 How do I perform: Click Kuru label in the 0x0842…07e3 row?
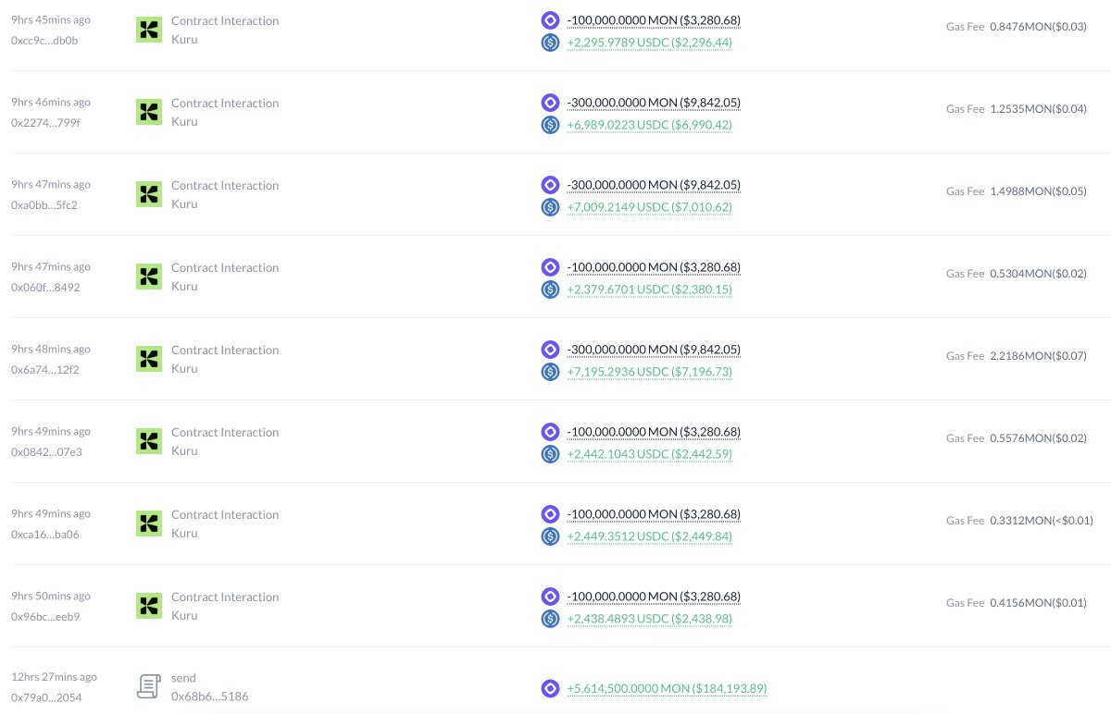184,450
